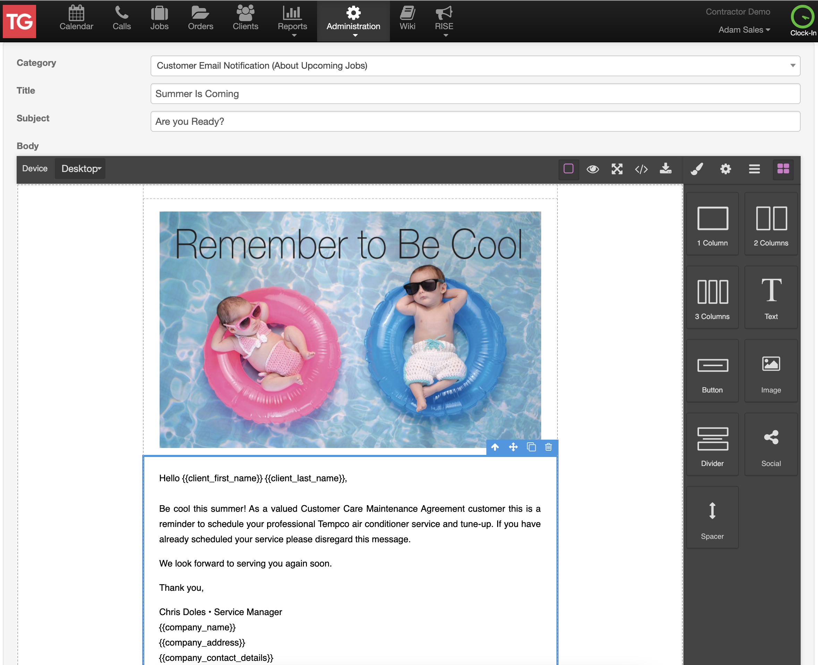Open the Category dropdown

(475, 66)
